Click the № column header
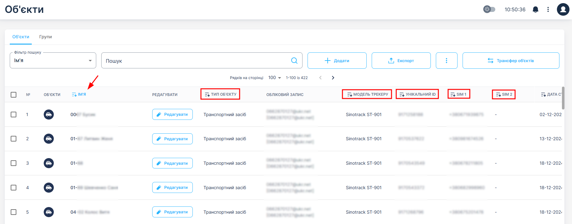The width and height of the screenshot is (572, 224). [x=28, y=94]
